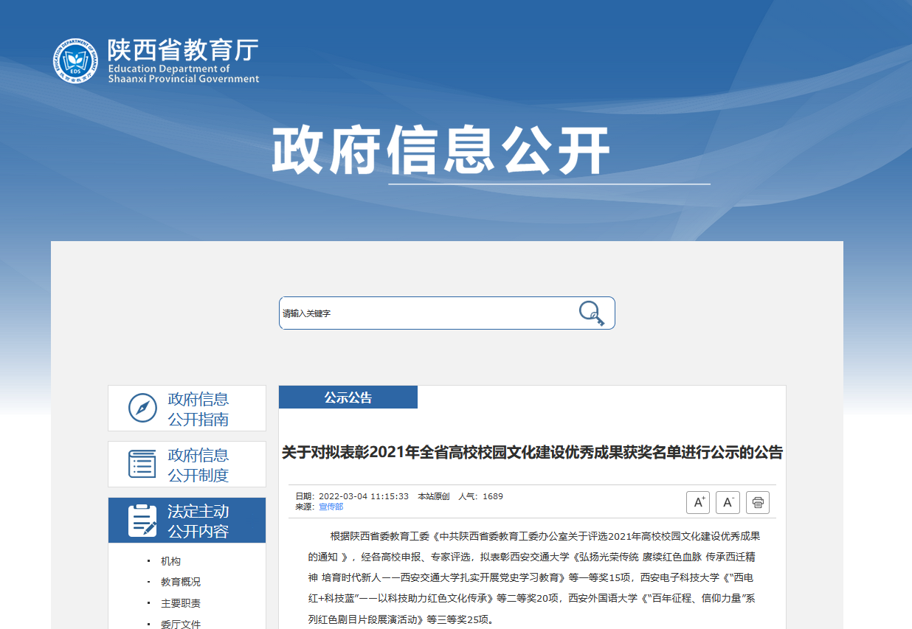912x629 pixels.
Task: Open 委厅文件 in the sidebar
Action: [180, 624]
